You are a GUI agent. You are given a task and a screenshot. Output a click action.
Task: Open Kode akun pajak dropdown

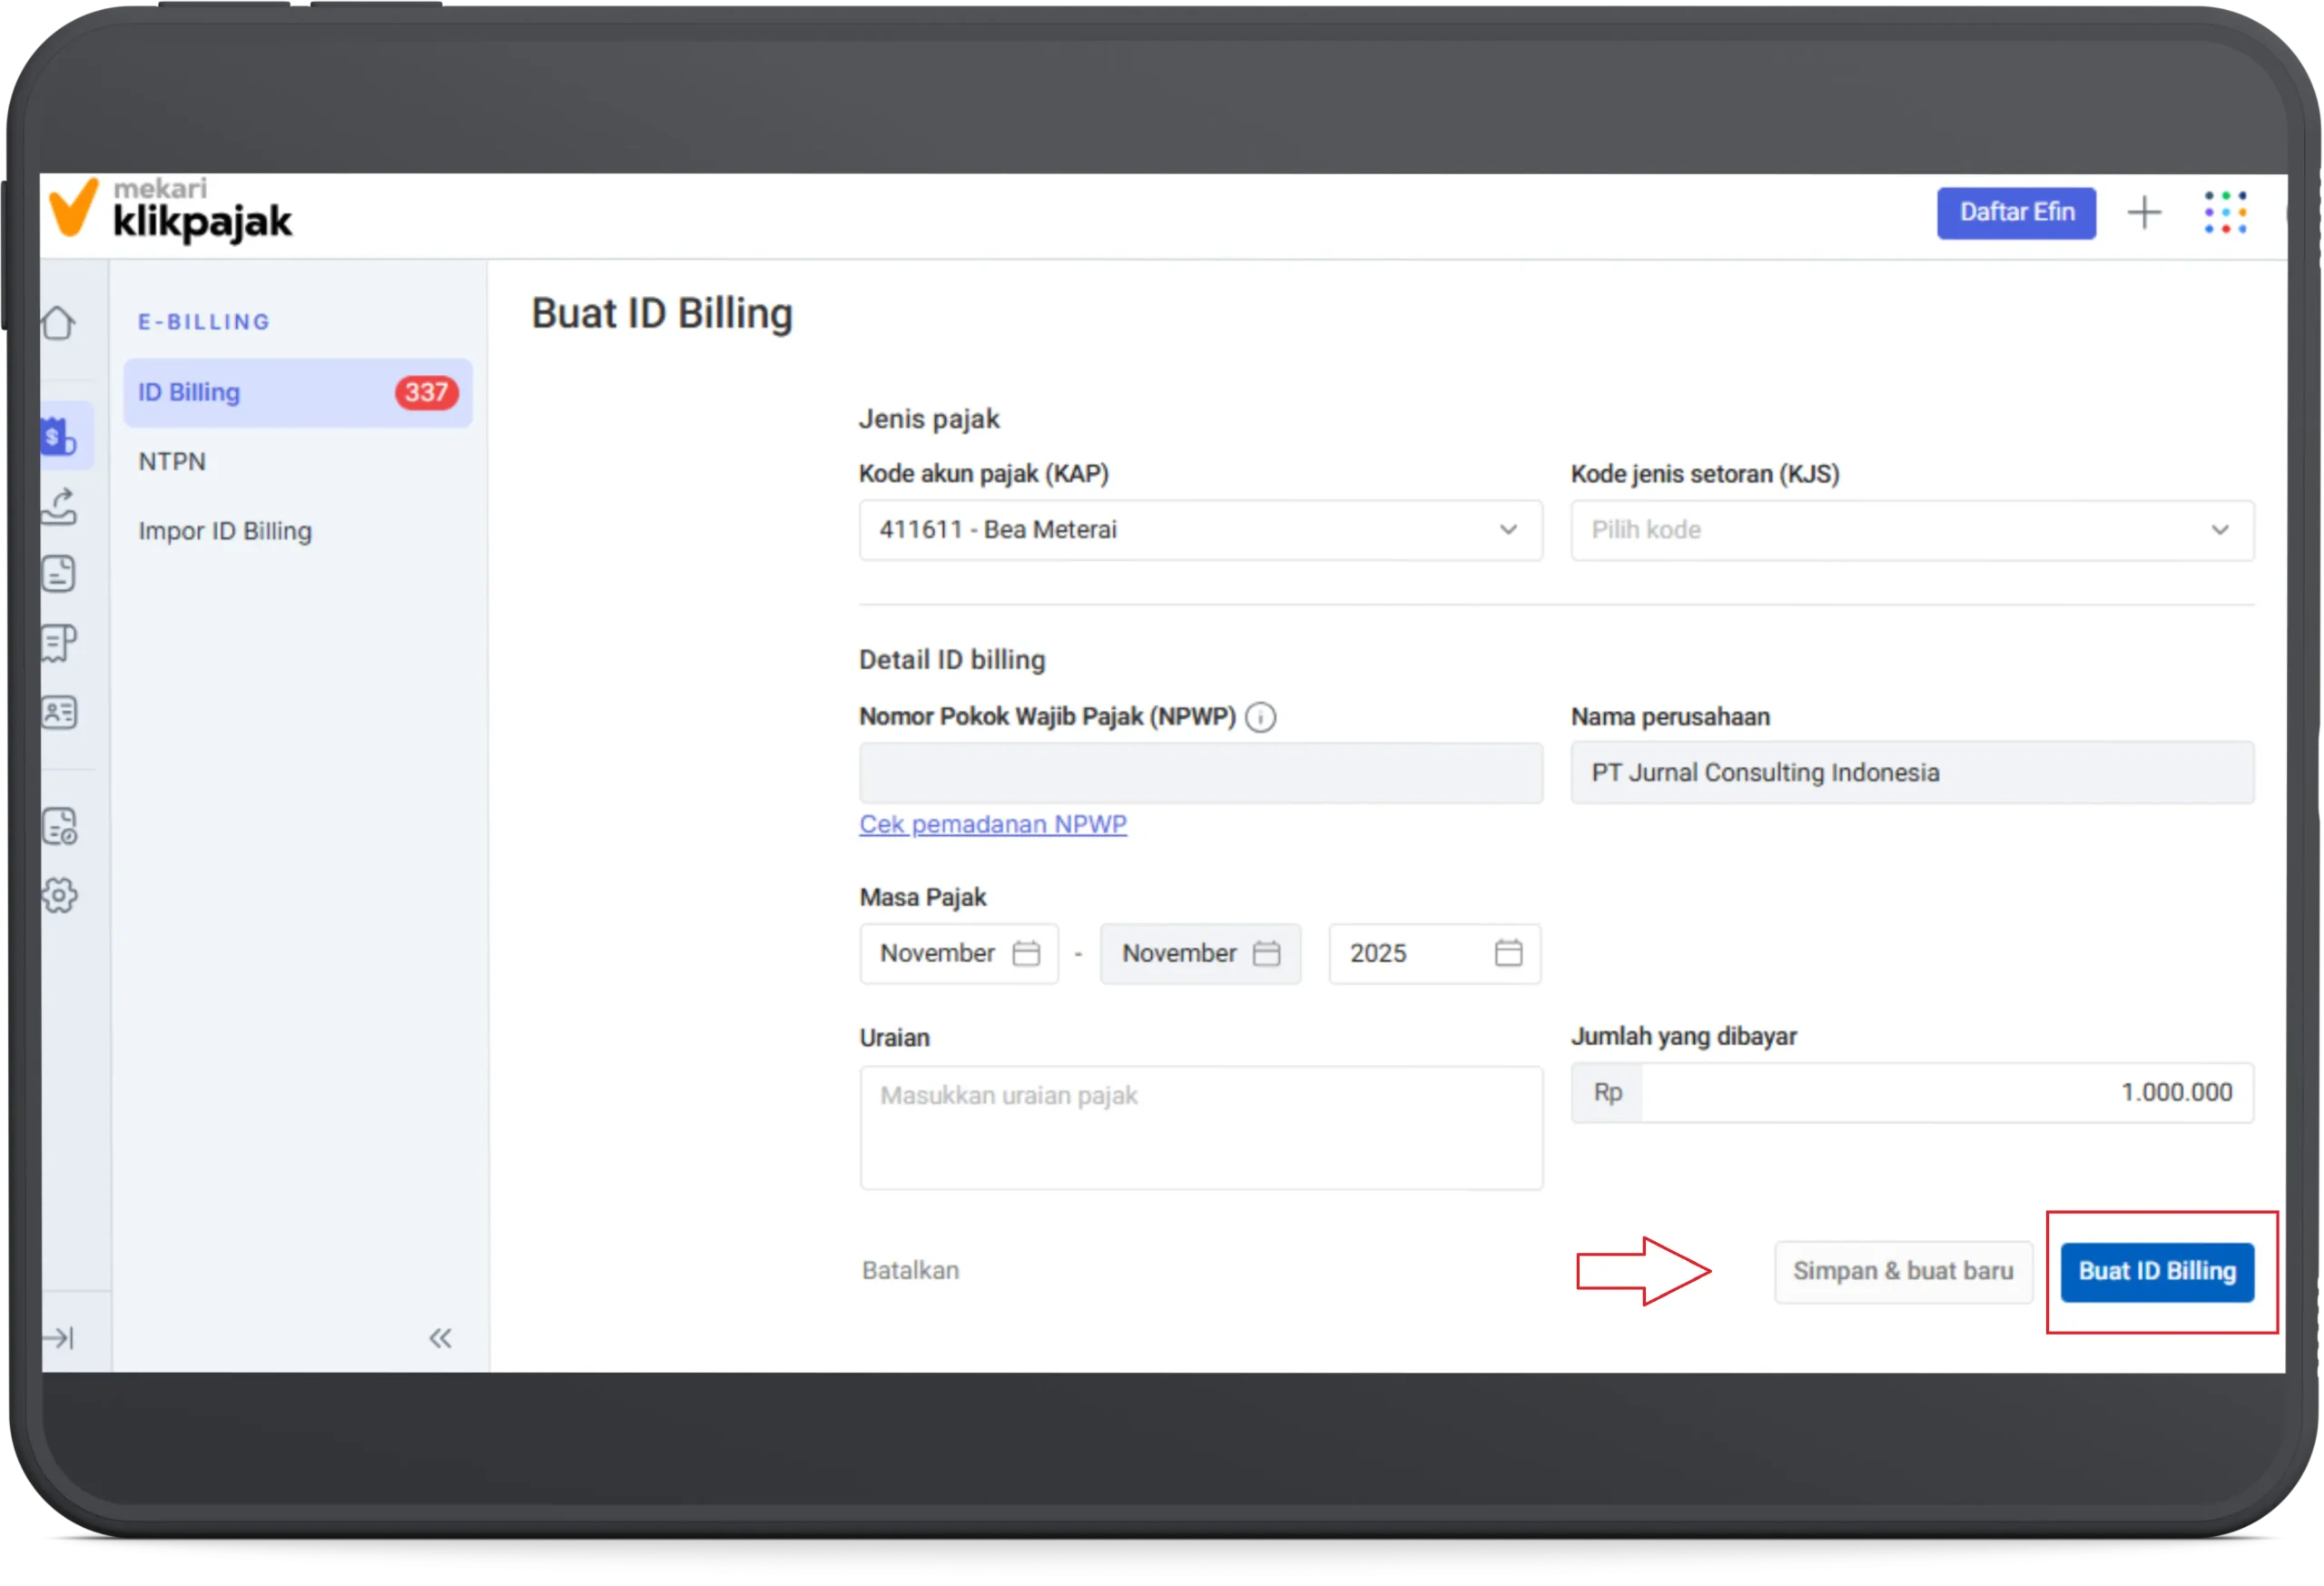pyautogui.click(x=1200, y=530)
